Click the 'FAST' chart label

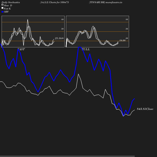tap(21, 49)
